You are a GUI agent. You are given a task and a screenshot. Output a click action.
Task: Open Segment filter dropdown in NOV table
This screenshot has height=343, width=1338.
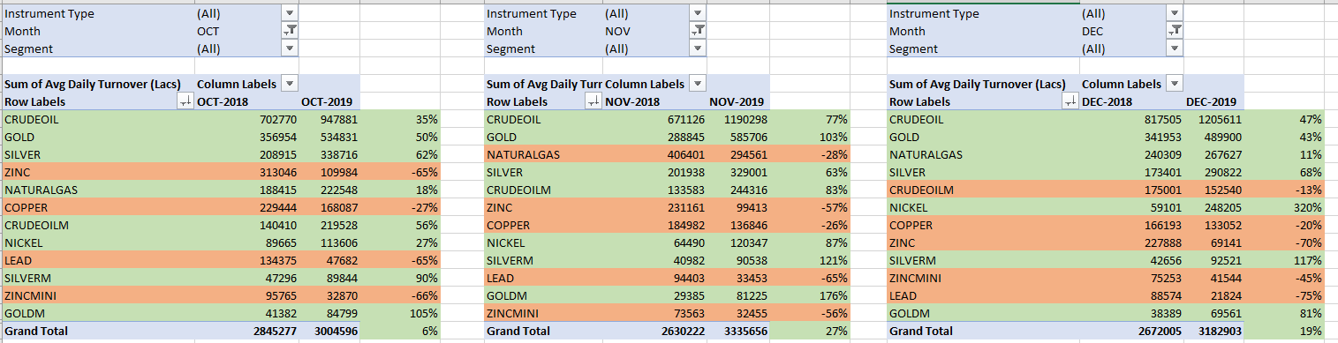click(x=698, y=48)
